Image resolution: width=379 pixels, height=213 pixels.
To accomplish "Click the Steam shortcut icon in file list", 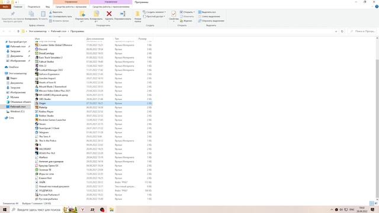I will (x=37, y=124).
